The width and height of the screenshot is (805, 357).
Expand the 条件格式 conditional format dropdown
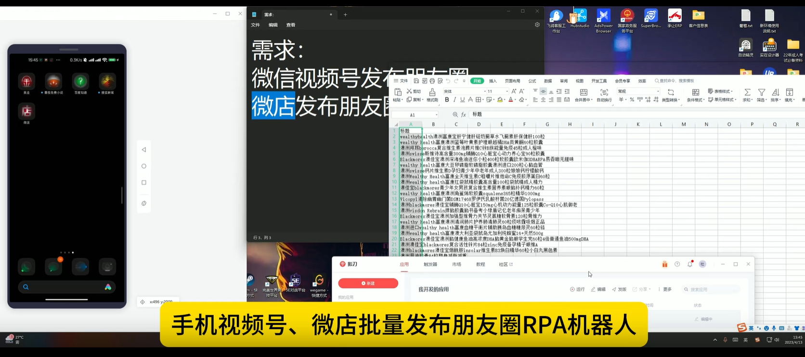point(704,100)
